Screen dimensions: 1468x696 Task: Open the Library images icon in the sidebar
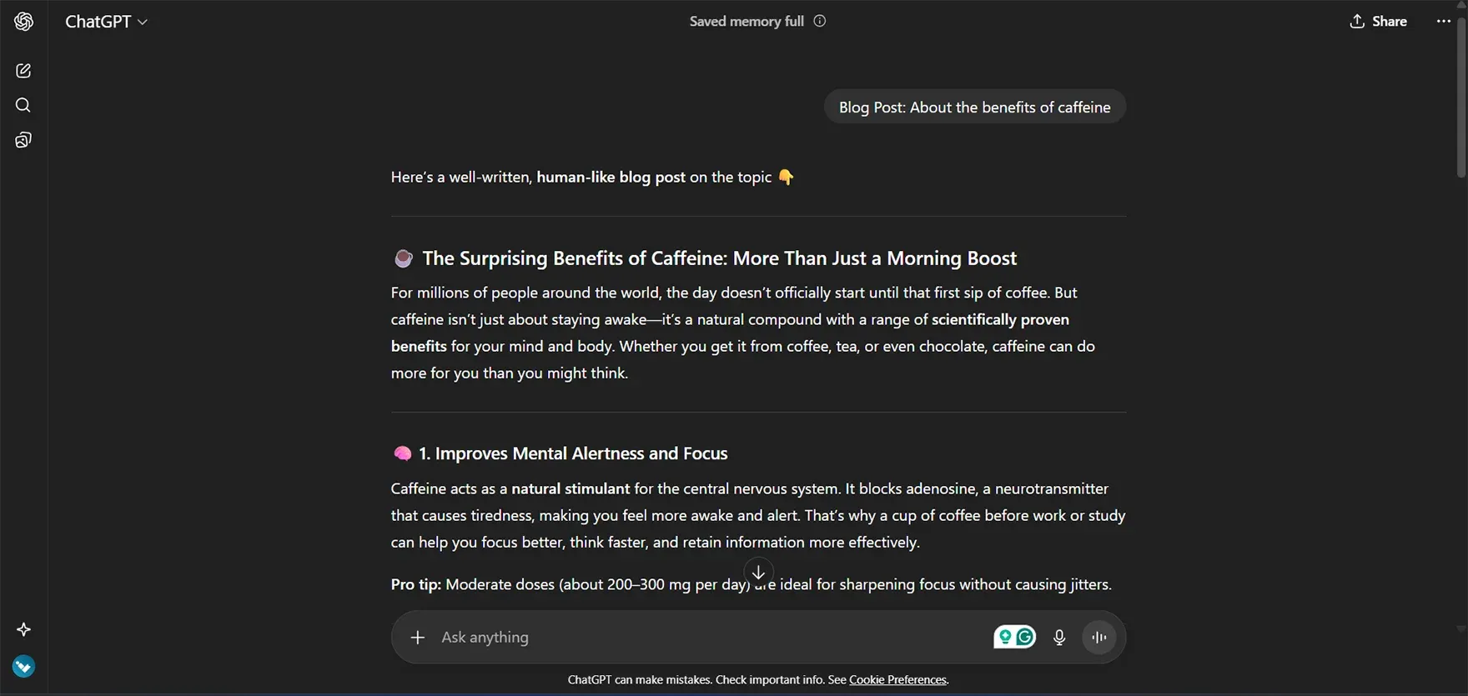pyautogui.click(x=23, y=140)
